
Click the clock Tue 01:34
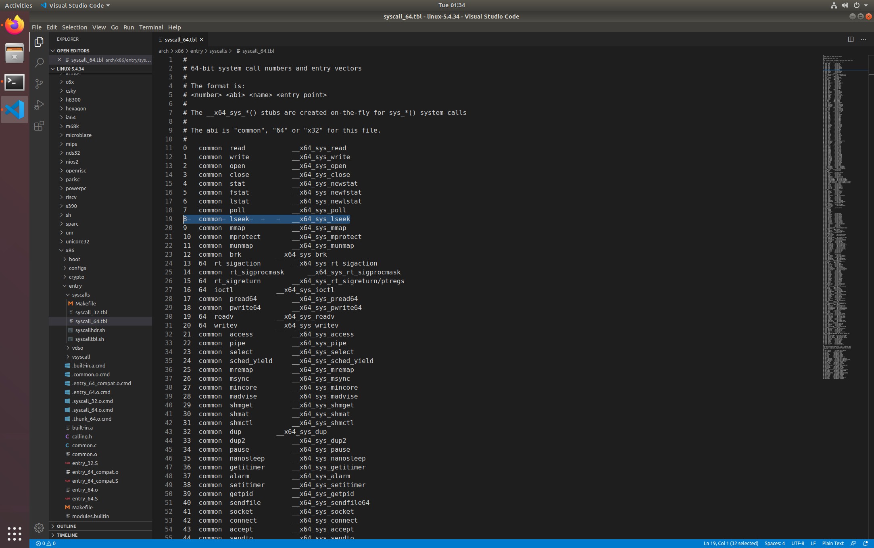[x=451, y=5]
